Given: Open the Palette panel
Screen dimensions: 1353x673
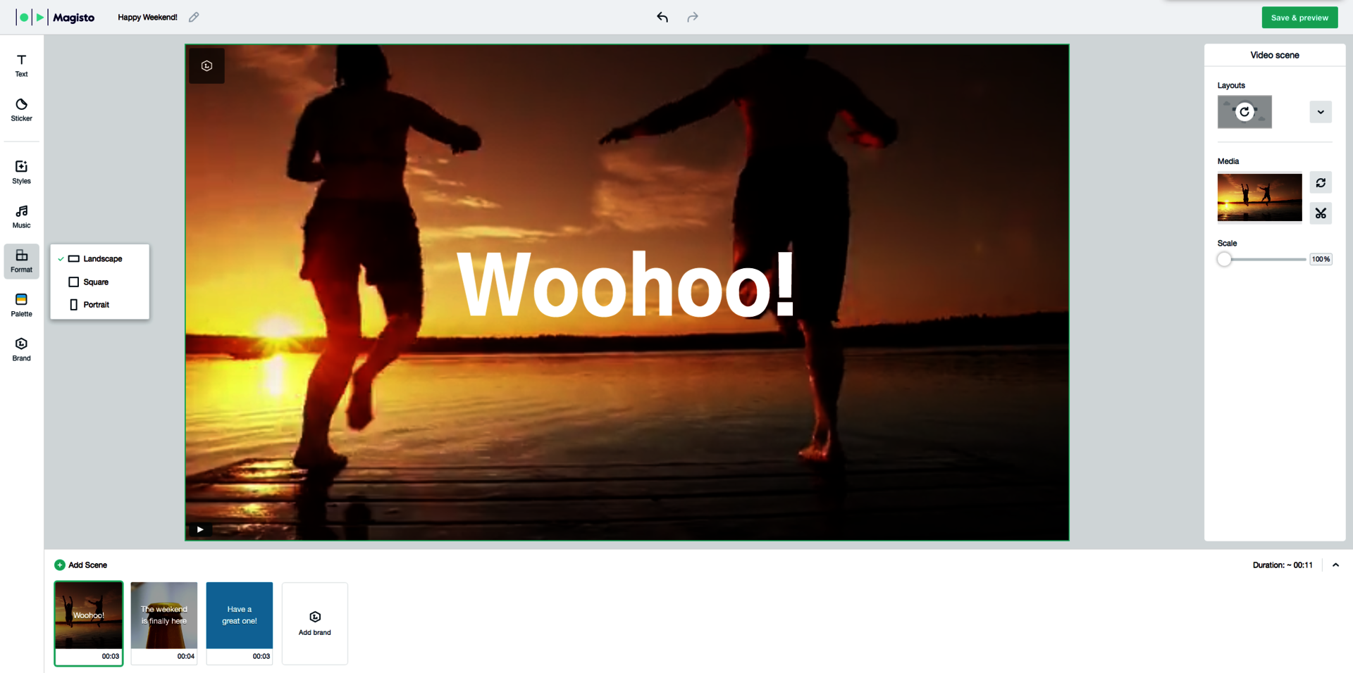Looking at the screenshot, I should pyautogui.click(x=21, y=306).
